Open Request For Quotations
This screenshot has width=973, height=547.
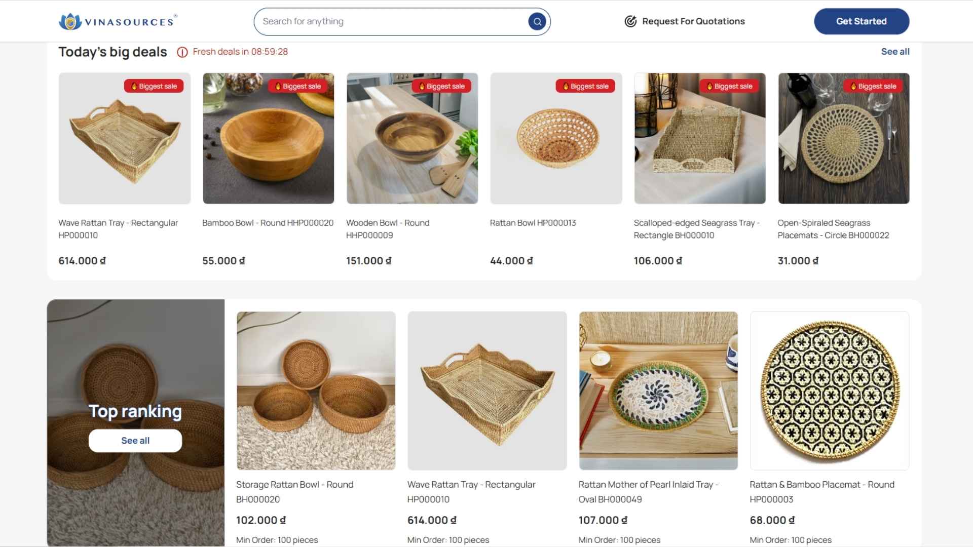(693, 21)
